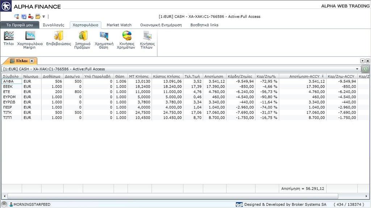The height and width of the screenshot is (208, 371).
Task: Click the Broker Systems logo in the status bar
Action: pos(239,205)
